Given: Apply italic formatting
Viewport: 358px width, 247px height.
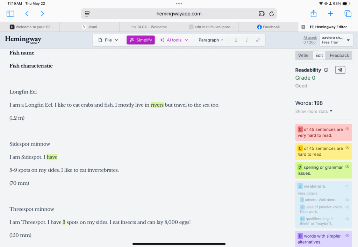Looking at the screenshot, I should [247, 40].
